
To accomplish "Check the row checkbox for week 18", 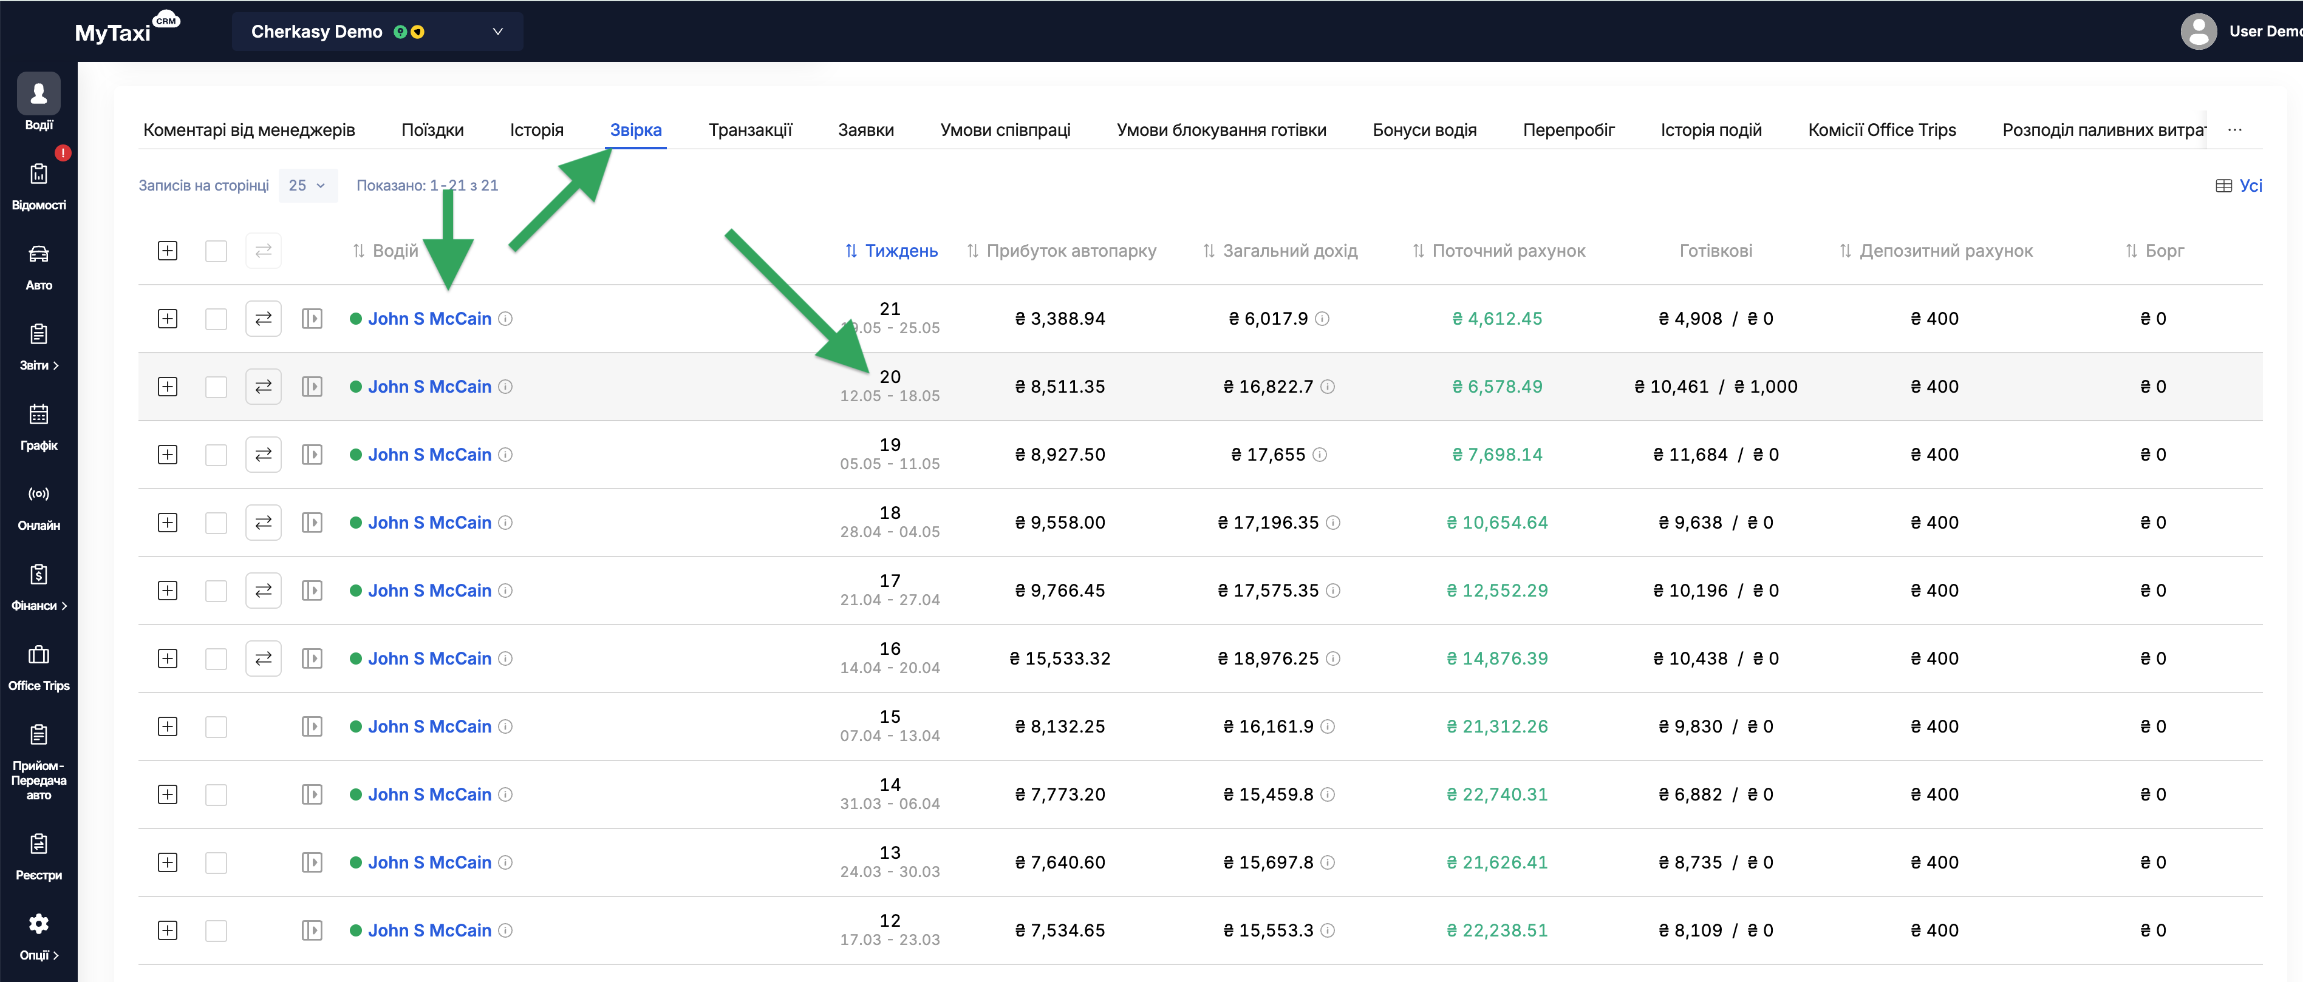I will [x=216, y=523].
